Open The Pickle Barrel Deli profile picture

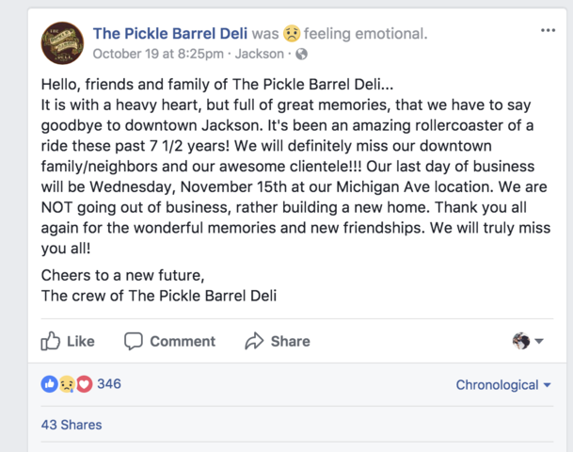(x=62, y=43)
